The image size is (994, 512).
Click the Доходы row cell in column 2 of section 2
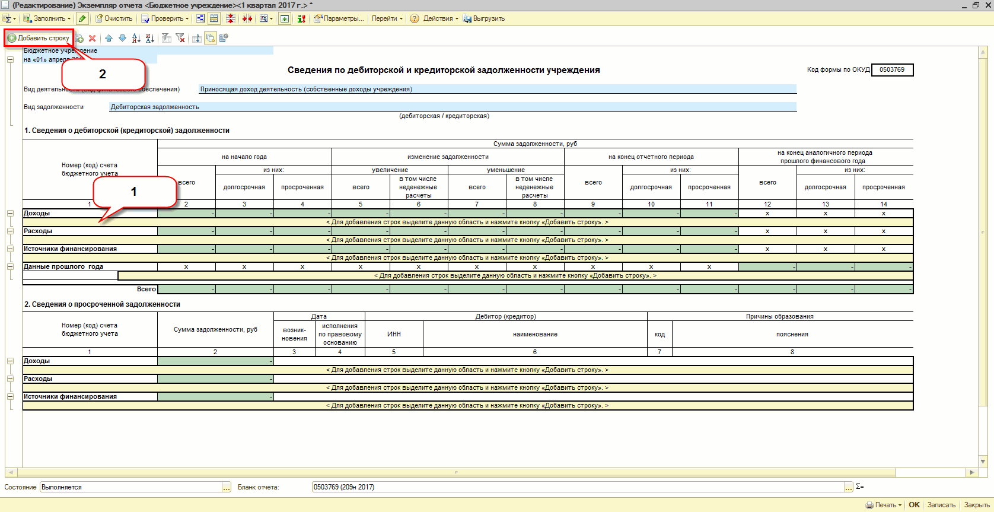click(215, 361)
